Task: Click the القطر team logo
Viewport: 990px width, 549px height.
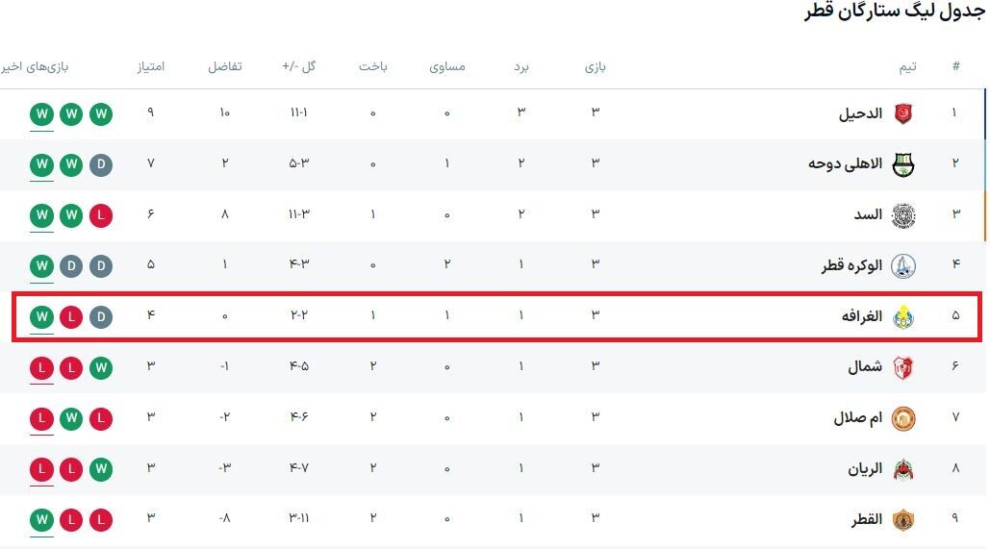Action: coord(902,520)
